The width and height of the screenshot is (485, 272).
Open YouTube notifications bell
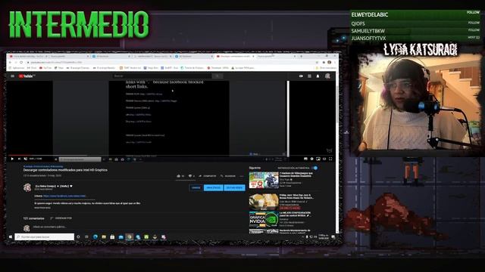(318, 76)
